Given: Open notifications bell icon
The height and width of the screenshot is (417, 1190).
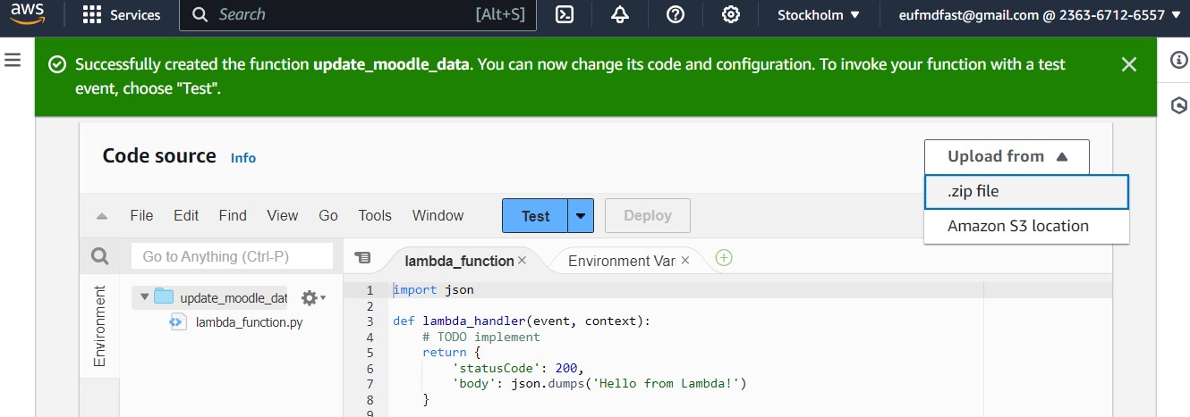Looking at the screenshot, I should [x=620, y=15].
